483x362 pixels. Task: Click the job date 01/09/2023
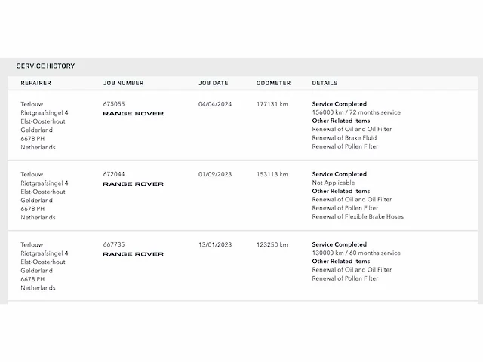tap(214, 174)
